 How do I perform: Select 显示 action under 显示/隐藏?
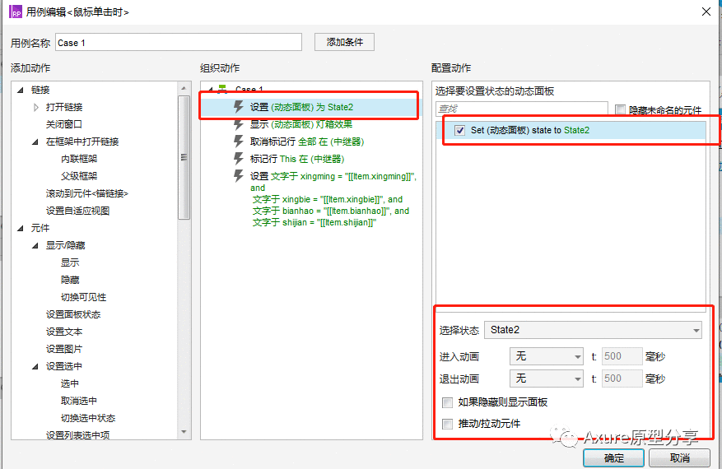point(70,262)
